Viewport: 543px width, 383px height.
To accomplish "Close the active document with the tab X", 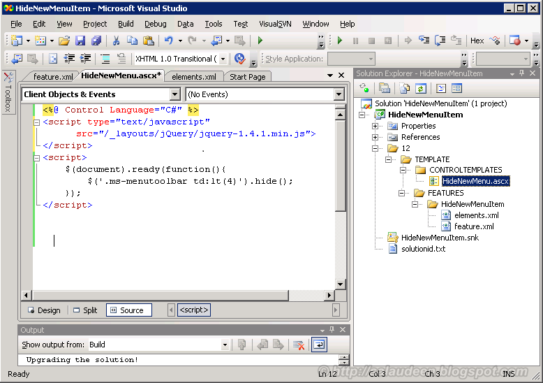I will pyautogui.click(x=341, y=75).
